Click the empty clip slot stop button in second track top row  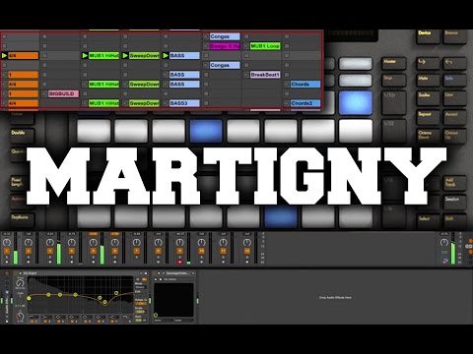[44, 36]
